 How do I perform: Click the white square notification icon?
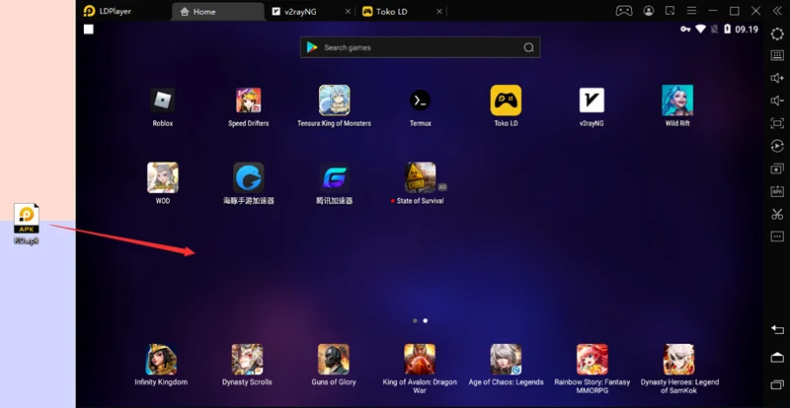point(89,30)
